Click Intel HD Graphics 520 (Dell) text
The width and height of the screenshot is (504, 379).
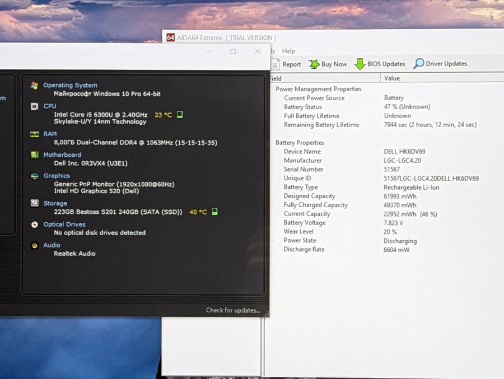96,191
